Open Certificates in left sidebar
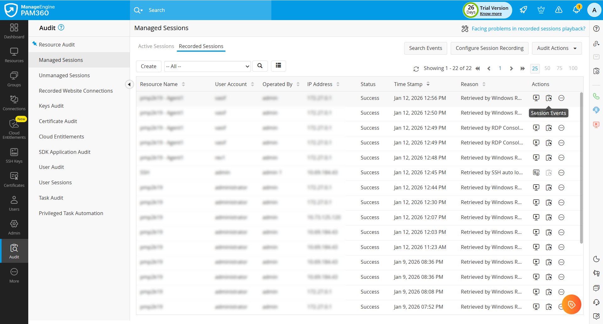 (x=14, y=180)
